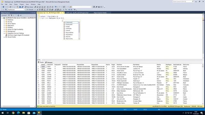The image size is (205, 115).
Task: Click the Save All icon
Action: (x=22, y=7)
